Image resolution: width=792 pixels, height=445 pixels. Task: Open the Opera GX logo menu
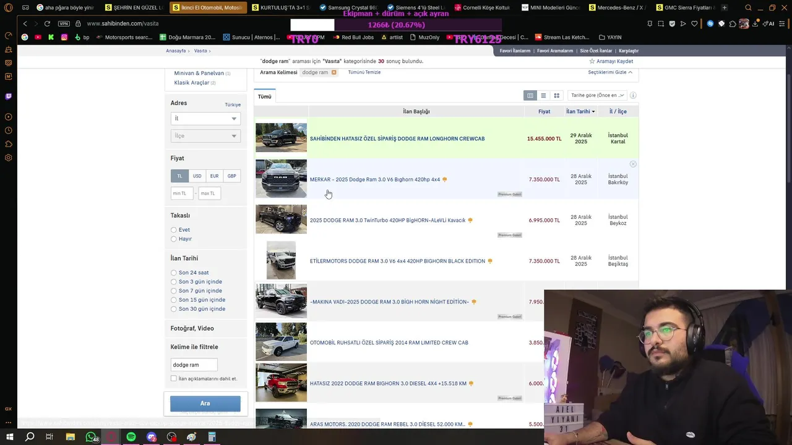tap(8, 8)
